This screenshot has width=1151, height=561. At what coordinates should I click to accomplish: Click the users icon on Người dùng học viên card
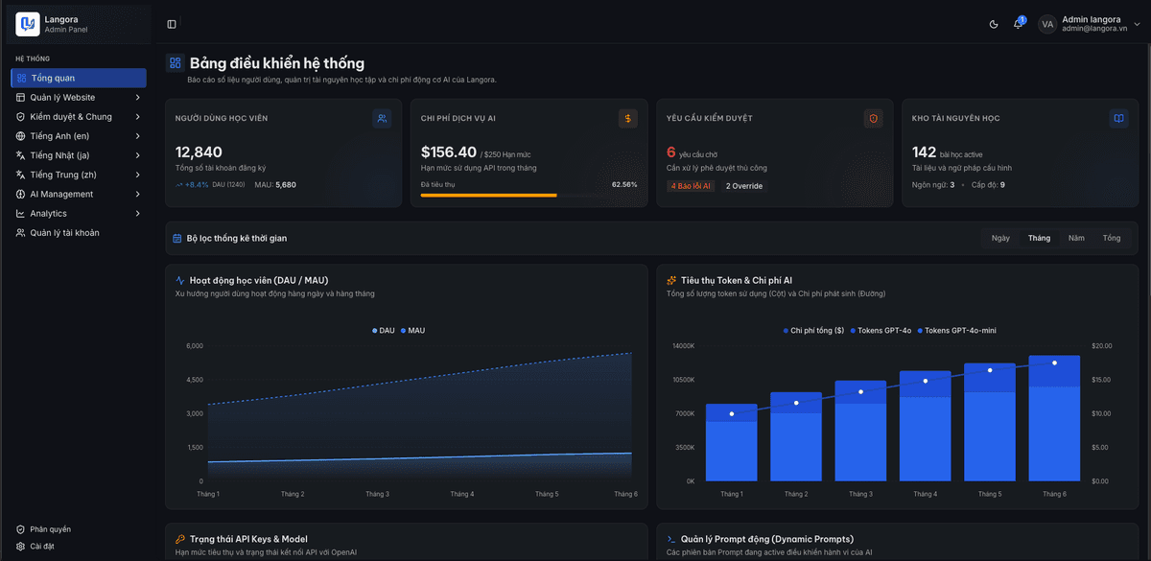382,118
